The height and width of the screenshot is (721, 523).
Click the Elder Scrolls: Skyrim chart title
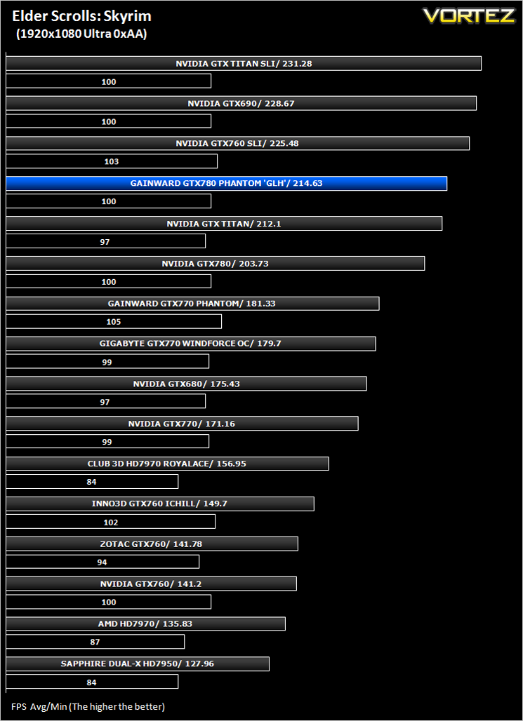pos(81,17)
